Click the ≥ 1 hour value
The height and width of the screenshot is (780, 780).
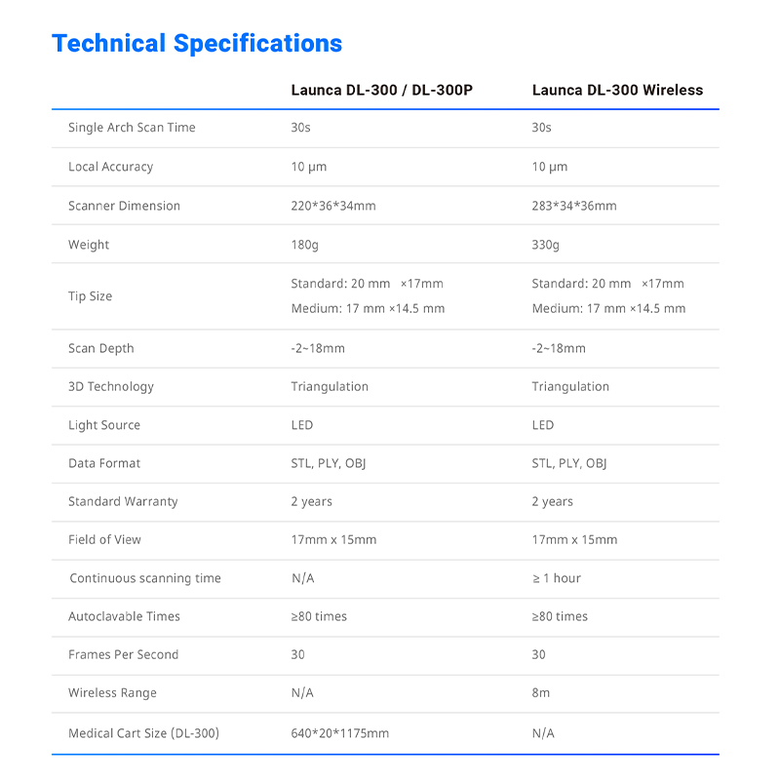tap(556, 578)
